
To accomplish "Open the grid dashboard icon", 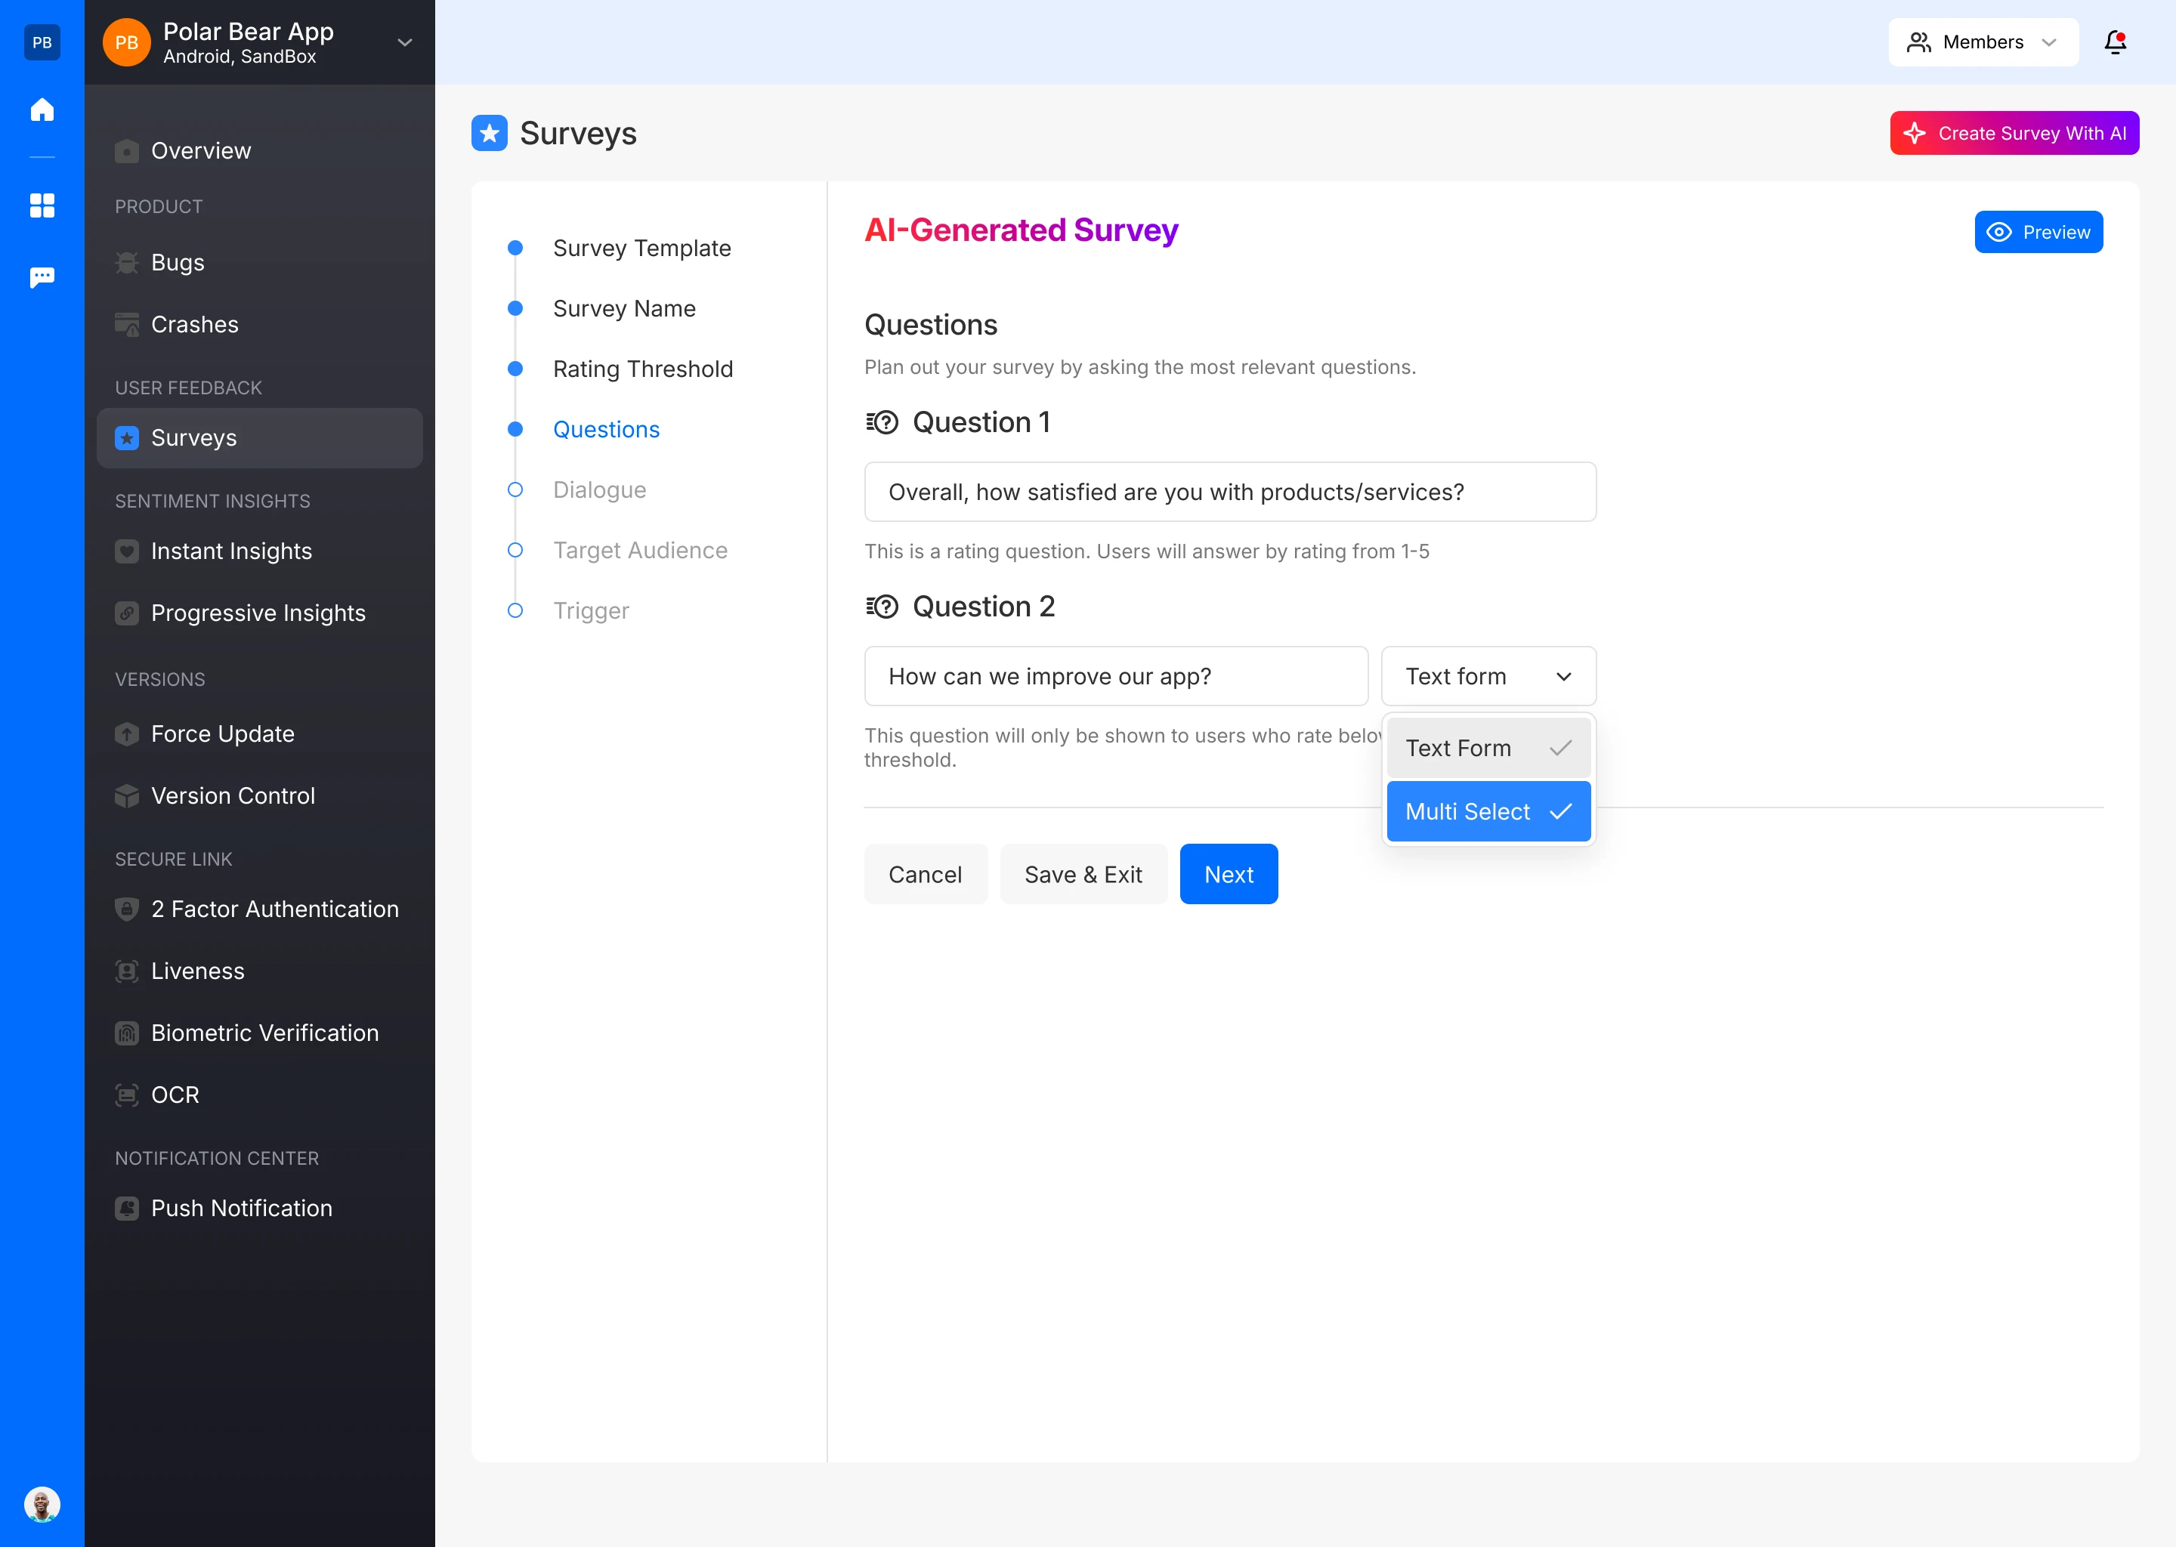I will coord(42,205).
